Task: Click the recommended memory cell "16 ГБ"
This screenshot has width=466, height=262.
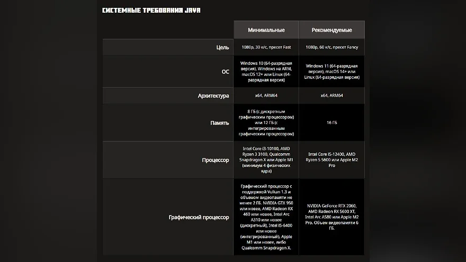Action: [x=331, y=123]
